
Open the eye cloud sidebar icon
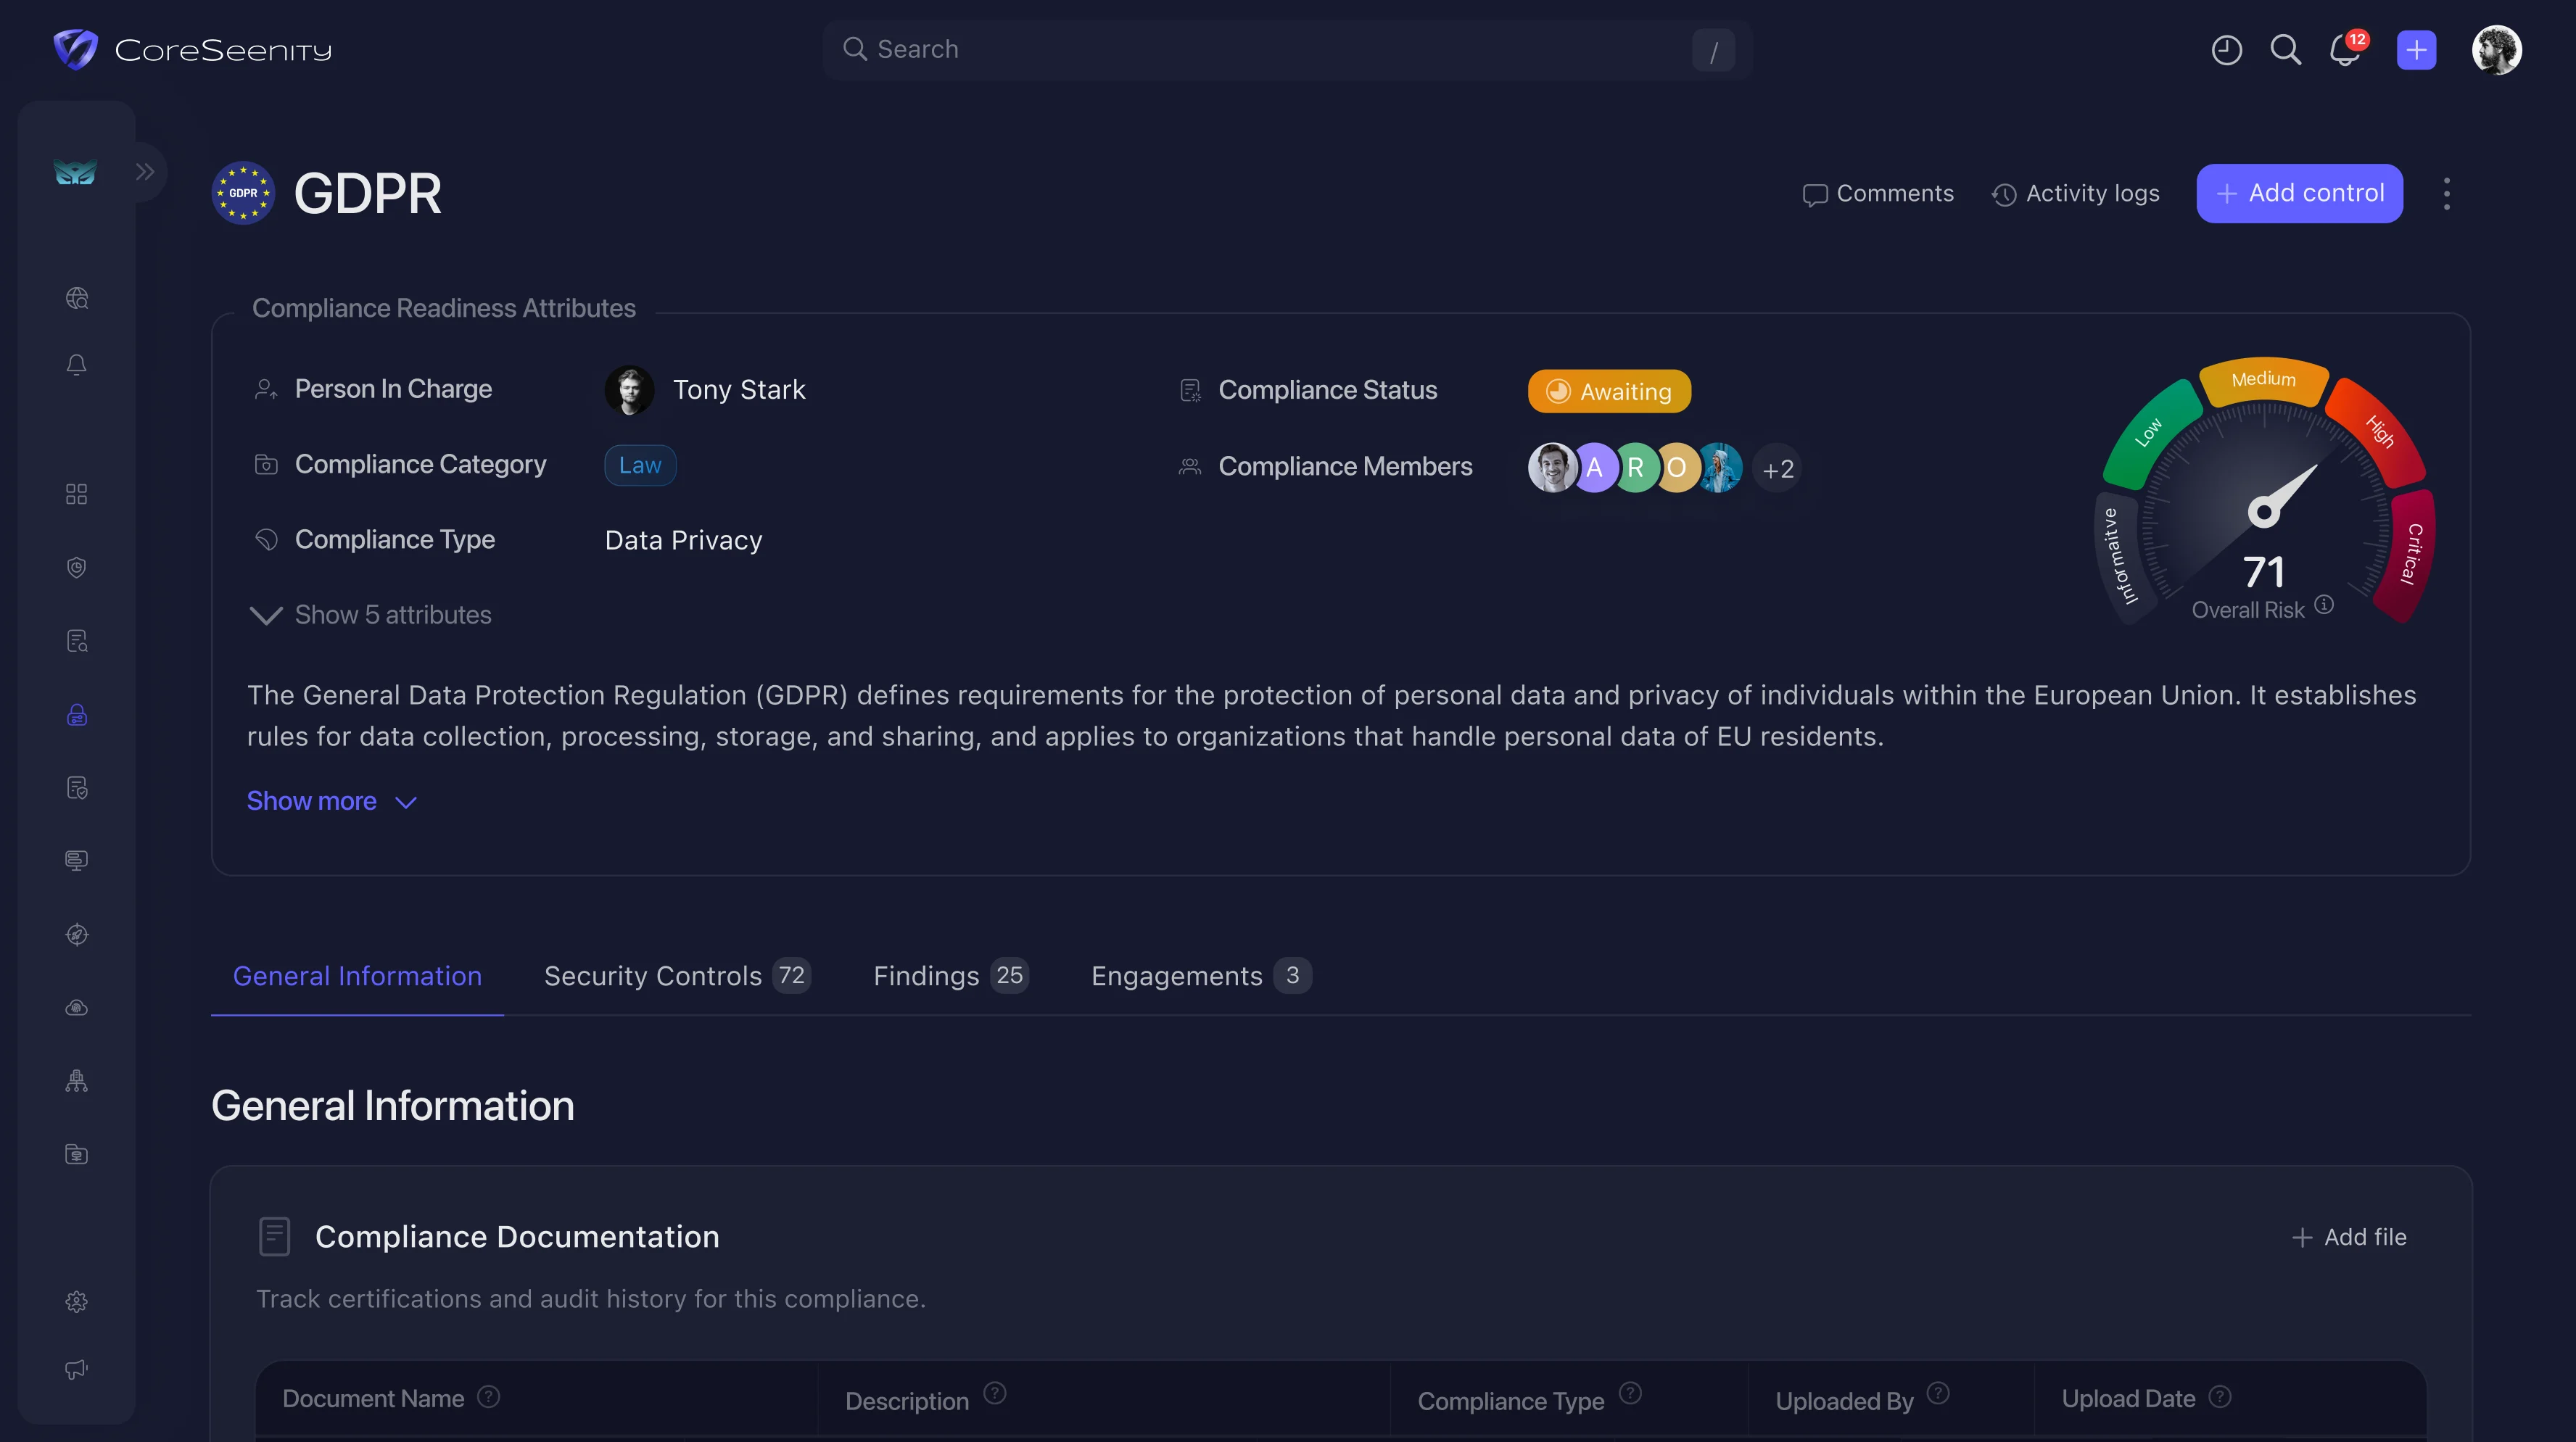pyautogui.click(x=77, y=1008)
